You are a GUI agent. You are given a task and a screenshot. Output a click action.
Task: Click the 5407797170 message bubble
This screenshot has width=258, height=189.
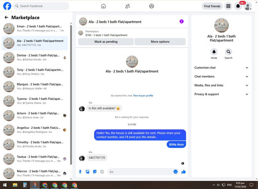pos(96,158)
